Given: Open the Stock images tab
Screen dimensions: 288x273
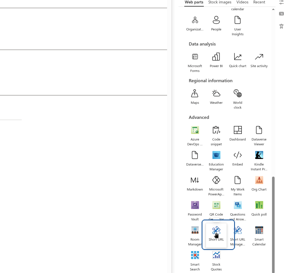Looking at the screenshot, I should (220, 2).
